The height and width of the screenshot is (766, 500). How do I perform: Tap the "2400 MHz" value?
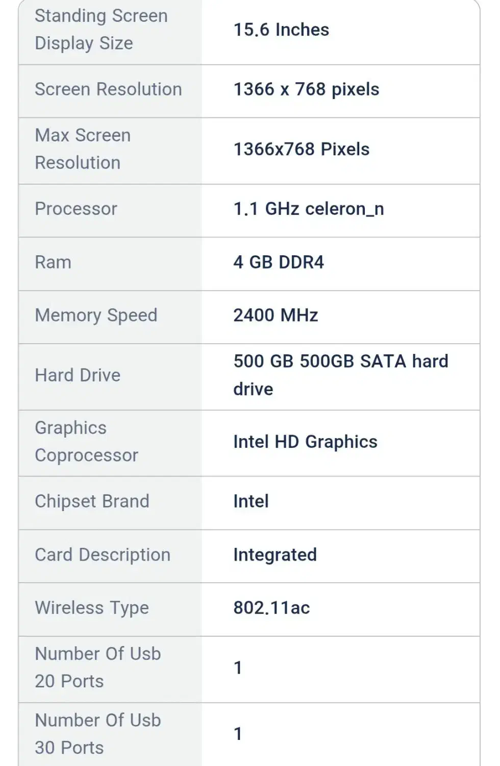(x=276, y=316)
